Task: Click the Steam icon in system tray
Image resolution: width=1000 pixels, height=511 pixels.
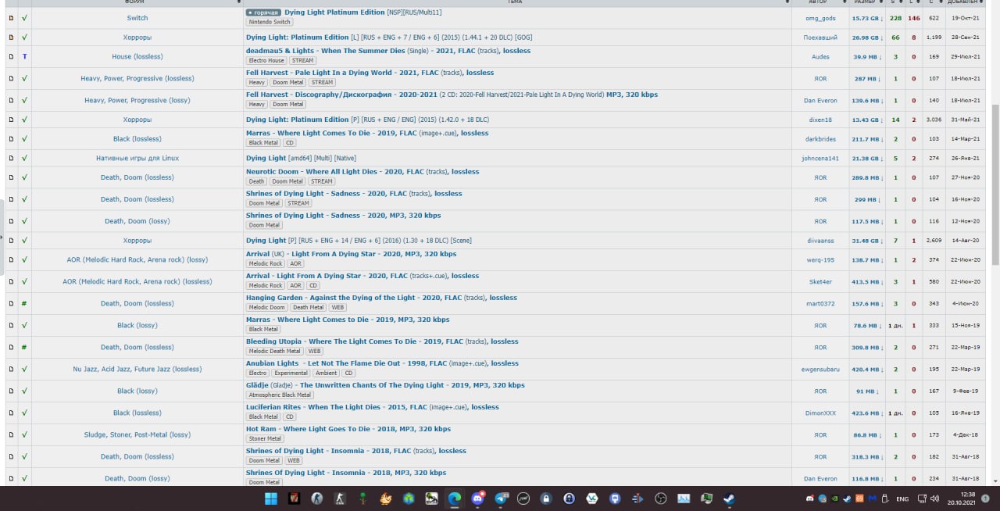Action: (x=847, y=498)
